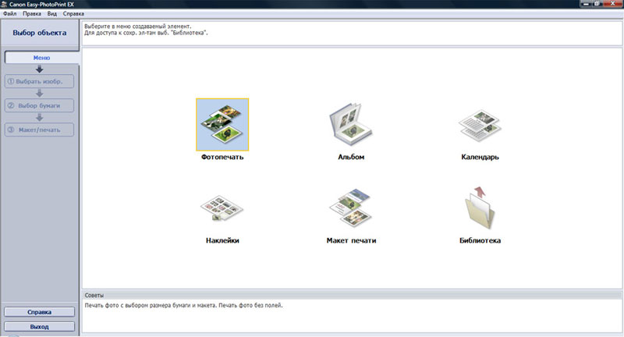624x337 pixels.
Task: Select the Меню step tab
Action: click(x=41, y=58)
